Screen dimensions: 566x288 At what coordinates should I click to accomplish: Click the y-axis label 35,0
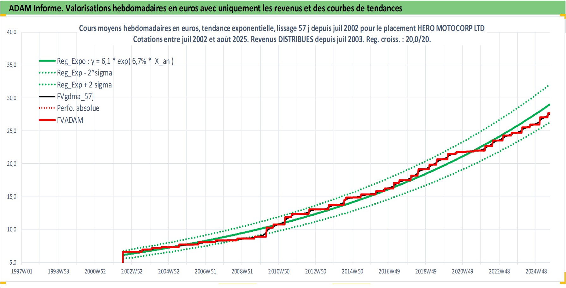pos(12,65)
